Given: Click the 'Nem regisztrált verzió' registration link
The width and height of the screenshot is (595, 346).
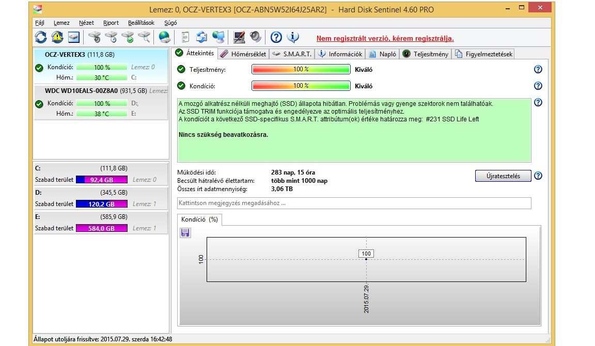Looking at the screenshot, I should click(385, 38).
